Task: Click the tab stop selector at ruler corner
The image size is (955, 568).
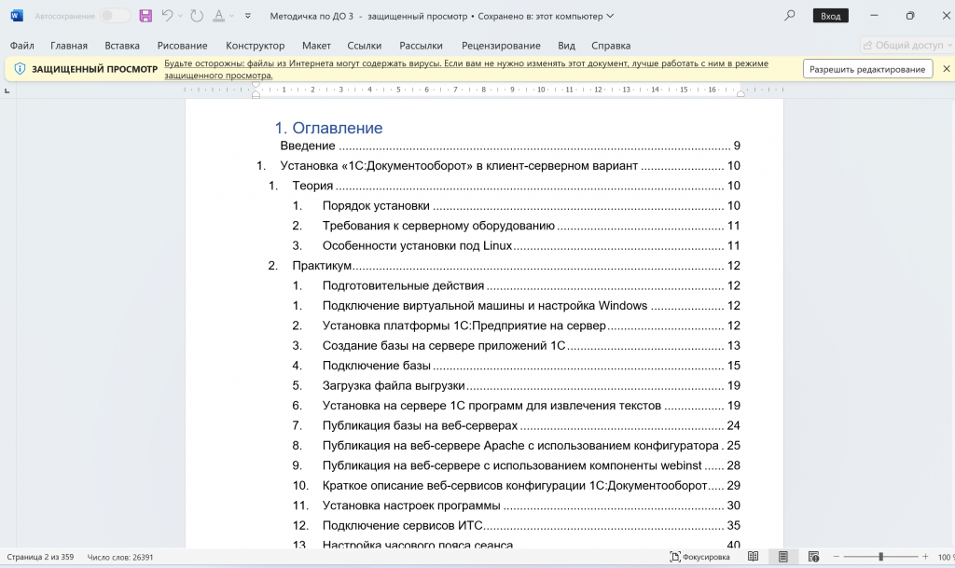Action: pos(7,90)
